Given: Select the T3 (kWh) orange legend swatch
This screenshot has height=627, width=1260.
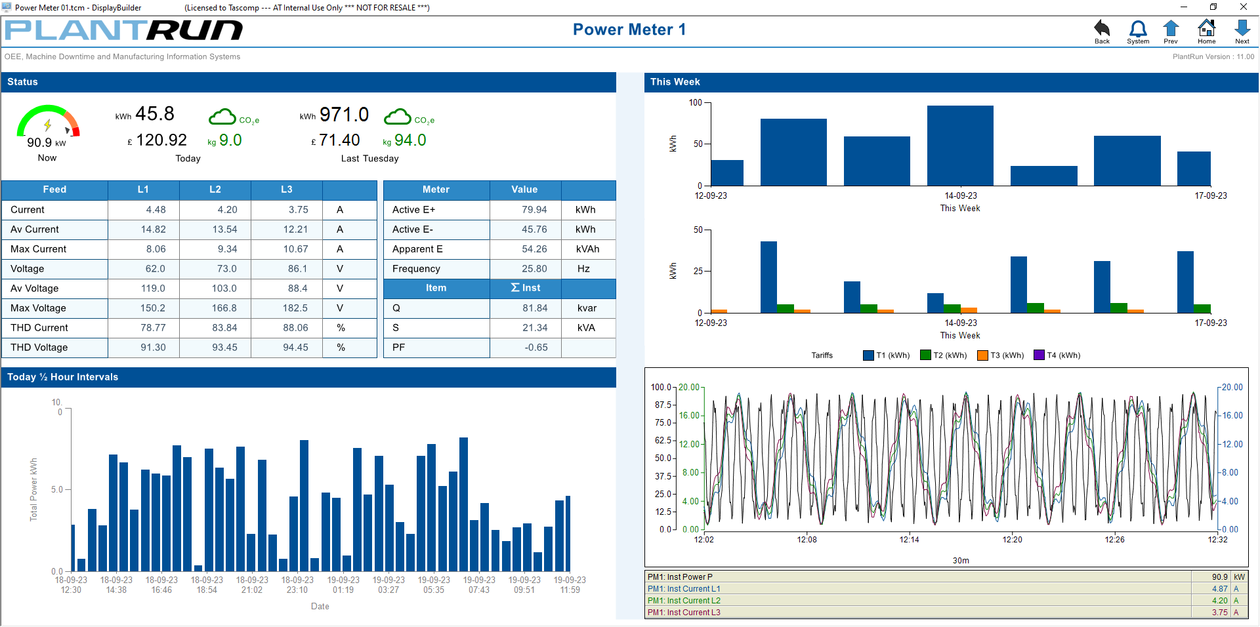Looking at the screenshot, I should (982, 355).
